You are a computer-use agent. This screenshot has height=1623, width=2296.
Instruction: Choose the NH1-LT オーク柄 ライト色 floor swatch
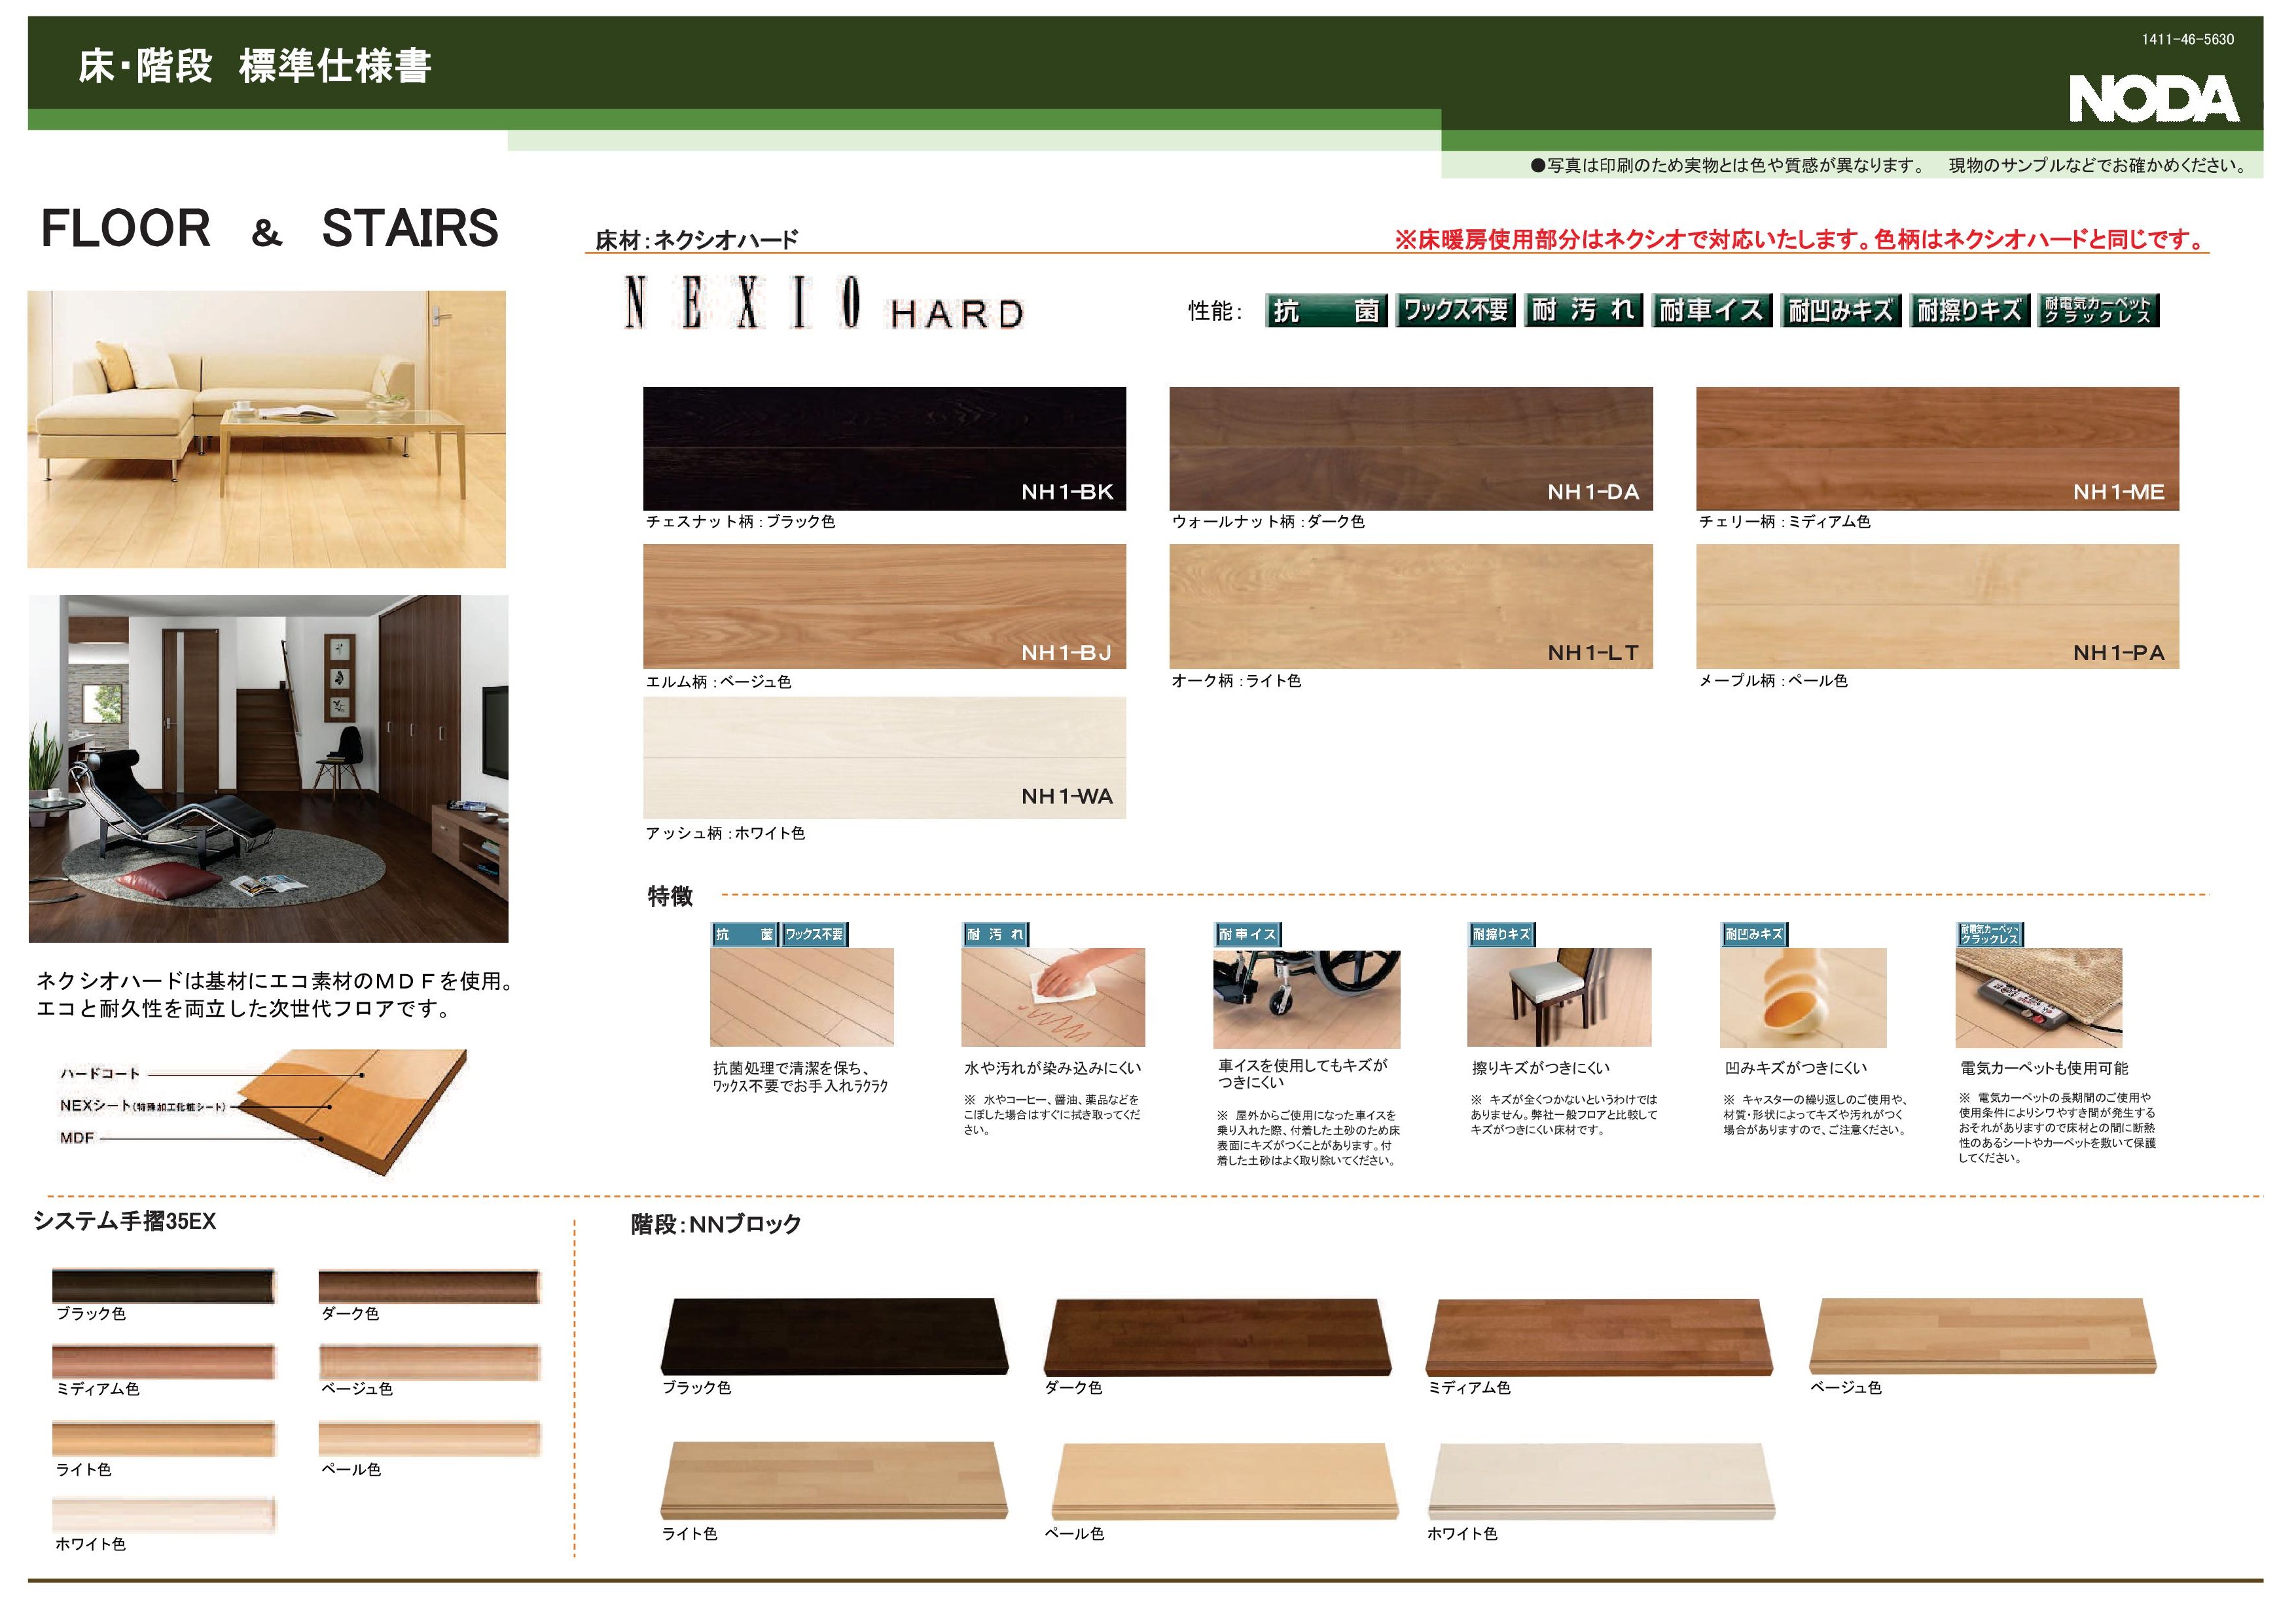1411,606
